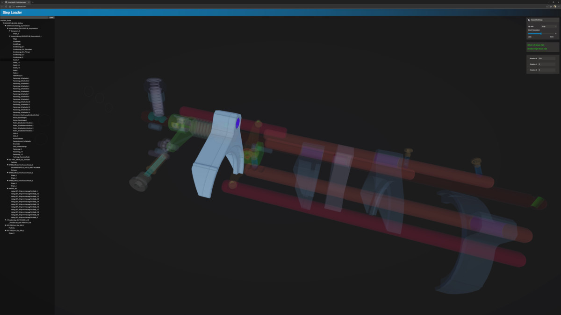Click the file path input field

pyautogui.click(x=24, y=17)
